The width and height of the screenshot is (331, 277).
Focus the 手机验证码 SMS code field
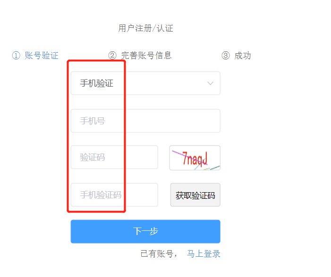114,195
